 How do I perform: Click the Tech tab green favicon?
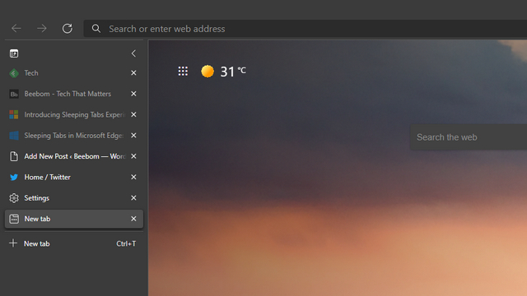click(x=14, y=73)
